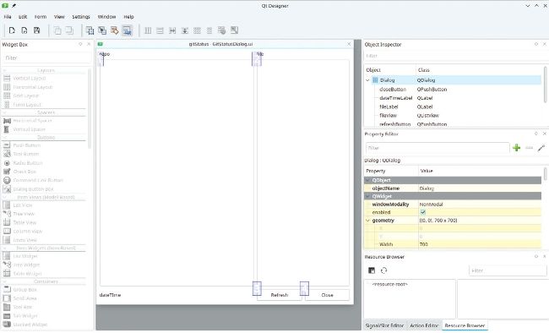This screenshot has height=333, width=549.
Task: Click the Width value 700
Action: (480, 244)
